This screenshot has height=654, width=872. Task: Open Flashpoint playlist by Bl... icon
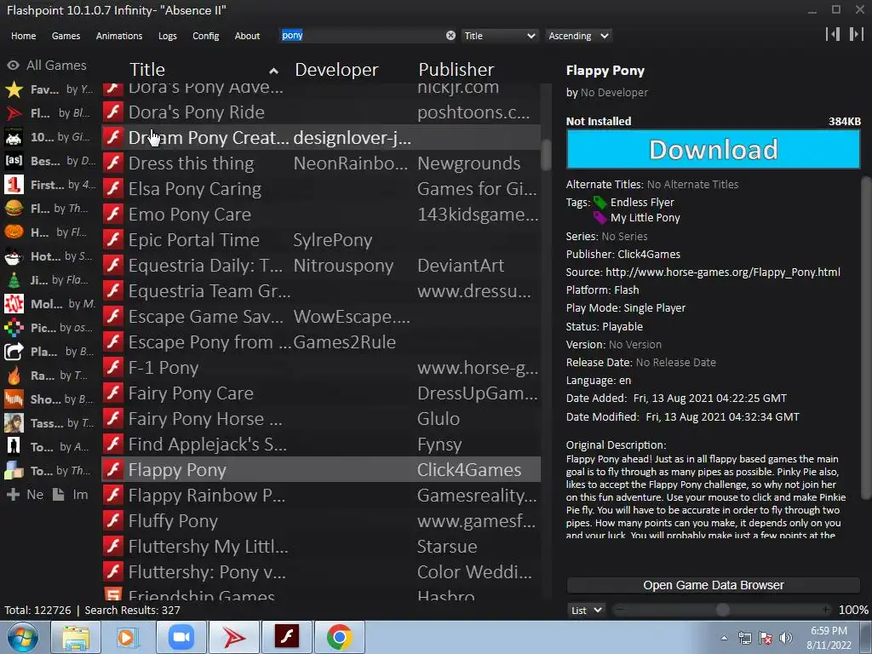[x=14, y=113]
